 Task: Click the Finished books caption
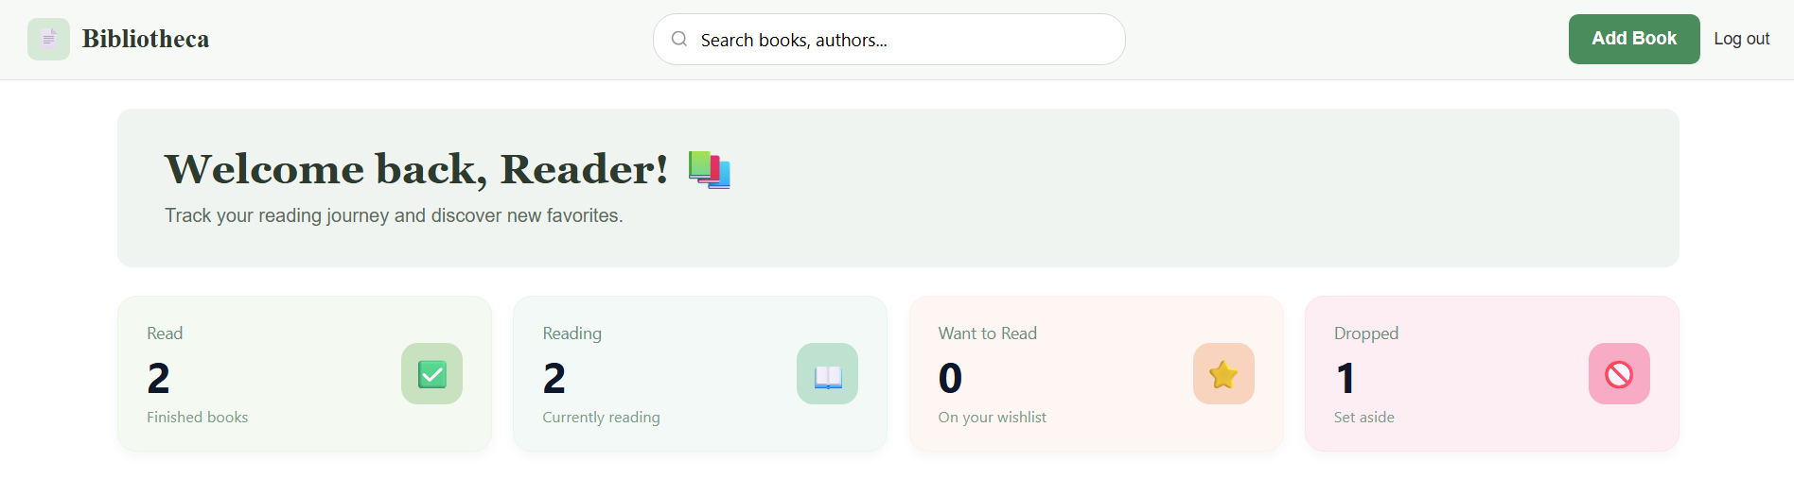(197, 418)
